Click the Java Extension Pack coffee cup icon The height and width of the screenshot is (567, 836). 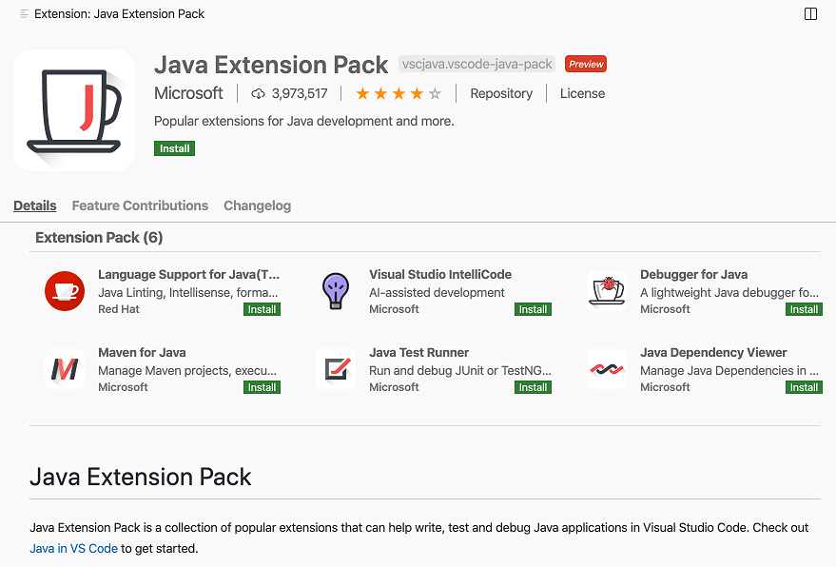point(74,109)
